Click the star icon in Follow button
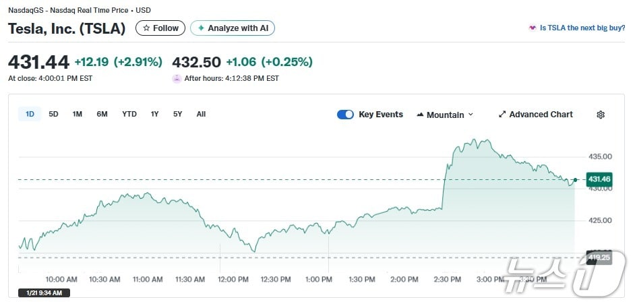The width and height of the screenshot is (635, 306). (146, 28)
